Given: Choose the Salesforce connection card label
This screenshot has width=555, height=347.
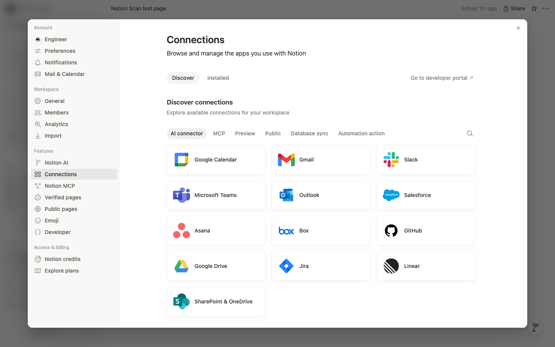Looking at the screenshot, I should [417, 195].
